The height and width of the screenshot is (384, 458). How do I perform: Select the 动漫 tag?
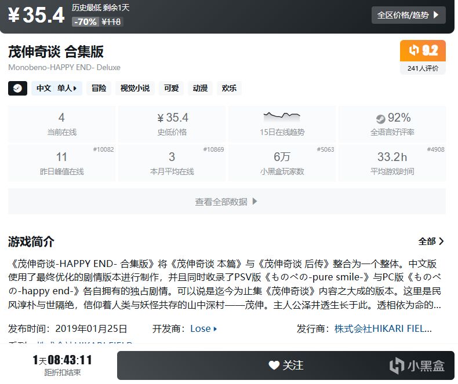(200, 88)
